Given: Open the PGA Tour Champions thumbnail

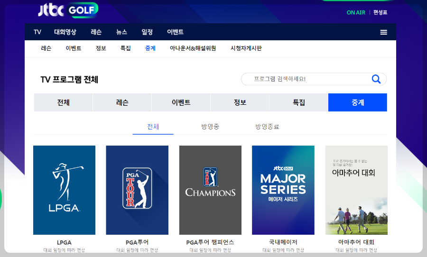Looking at the screenshot, I should [210, 190].
